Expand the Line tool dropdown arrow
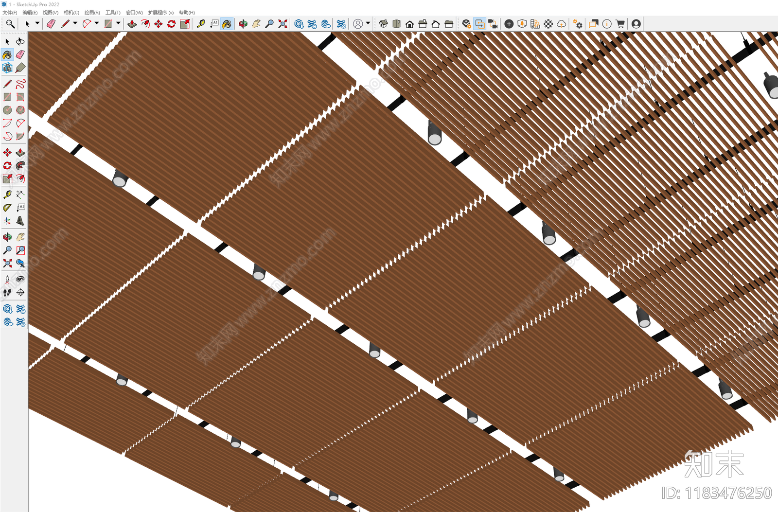 point(75,23)
